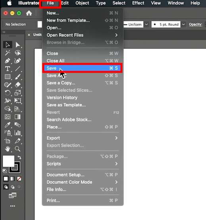Choose Save a Copy...
Screen dimensions: 206x220
[x=82, y=83]
